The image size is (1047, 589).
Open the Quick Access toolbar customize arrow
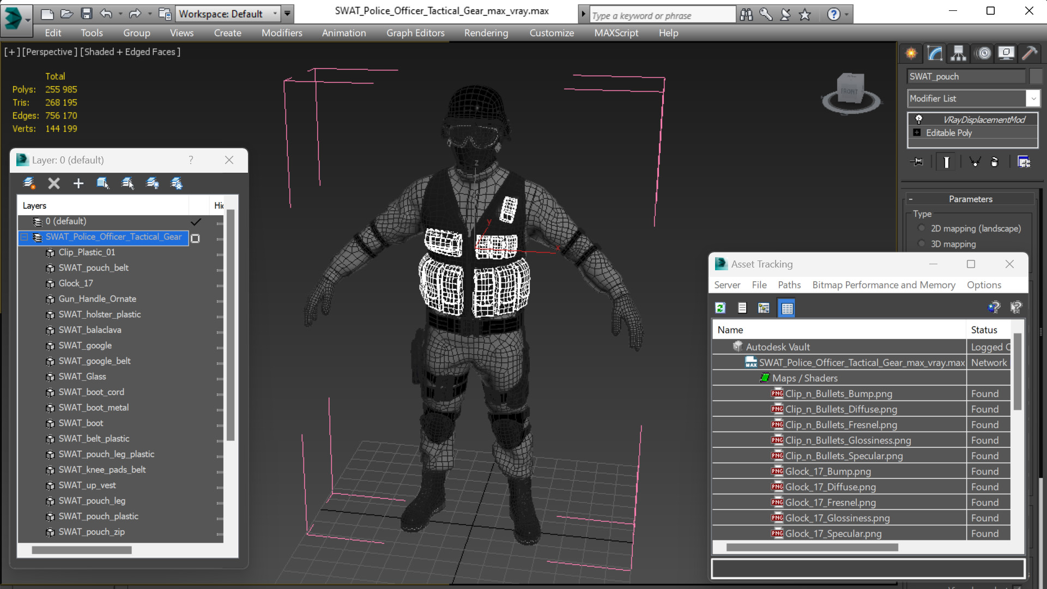coord(287,14)
